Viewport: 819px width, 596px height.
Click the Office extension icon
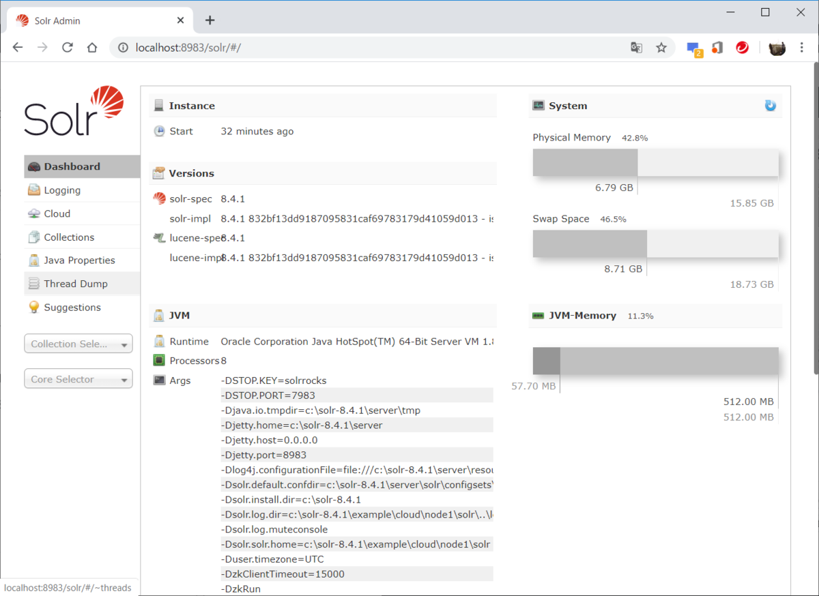717,48
